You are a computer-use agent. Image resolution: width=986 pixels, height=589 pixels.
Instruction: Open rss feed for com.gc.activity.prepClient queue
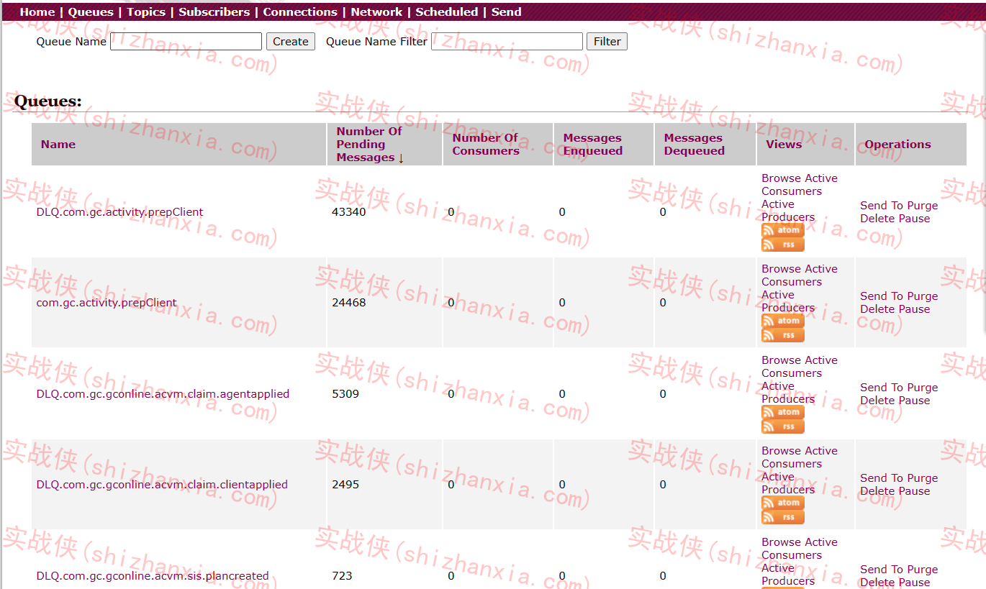(782, 335)
